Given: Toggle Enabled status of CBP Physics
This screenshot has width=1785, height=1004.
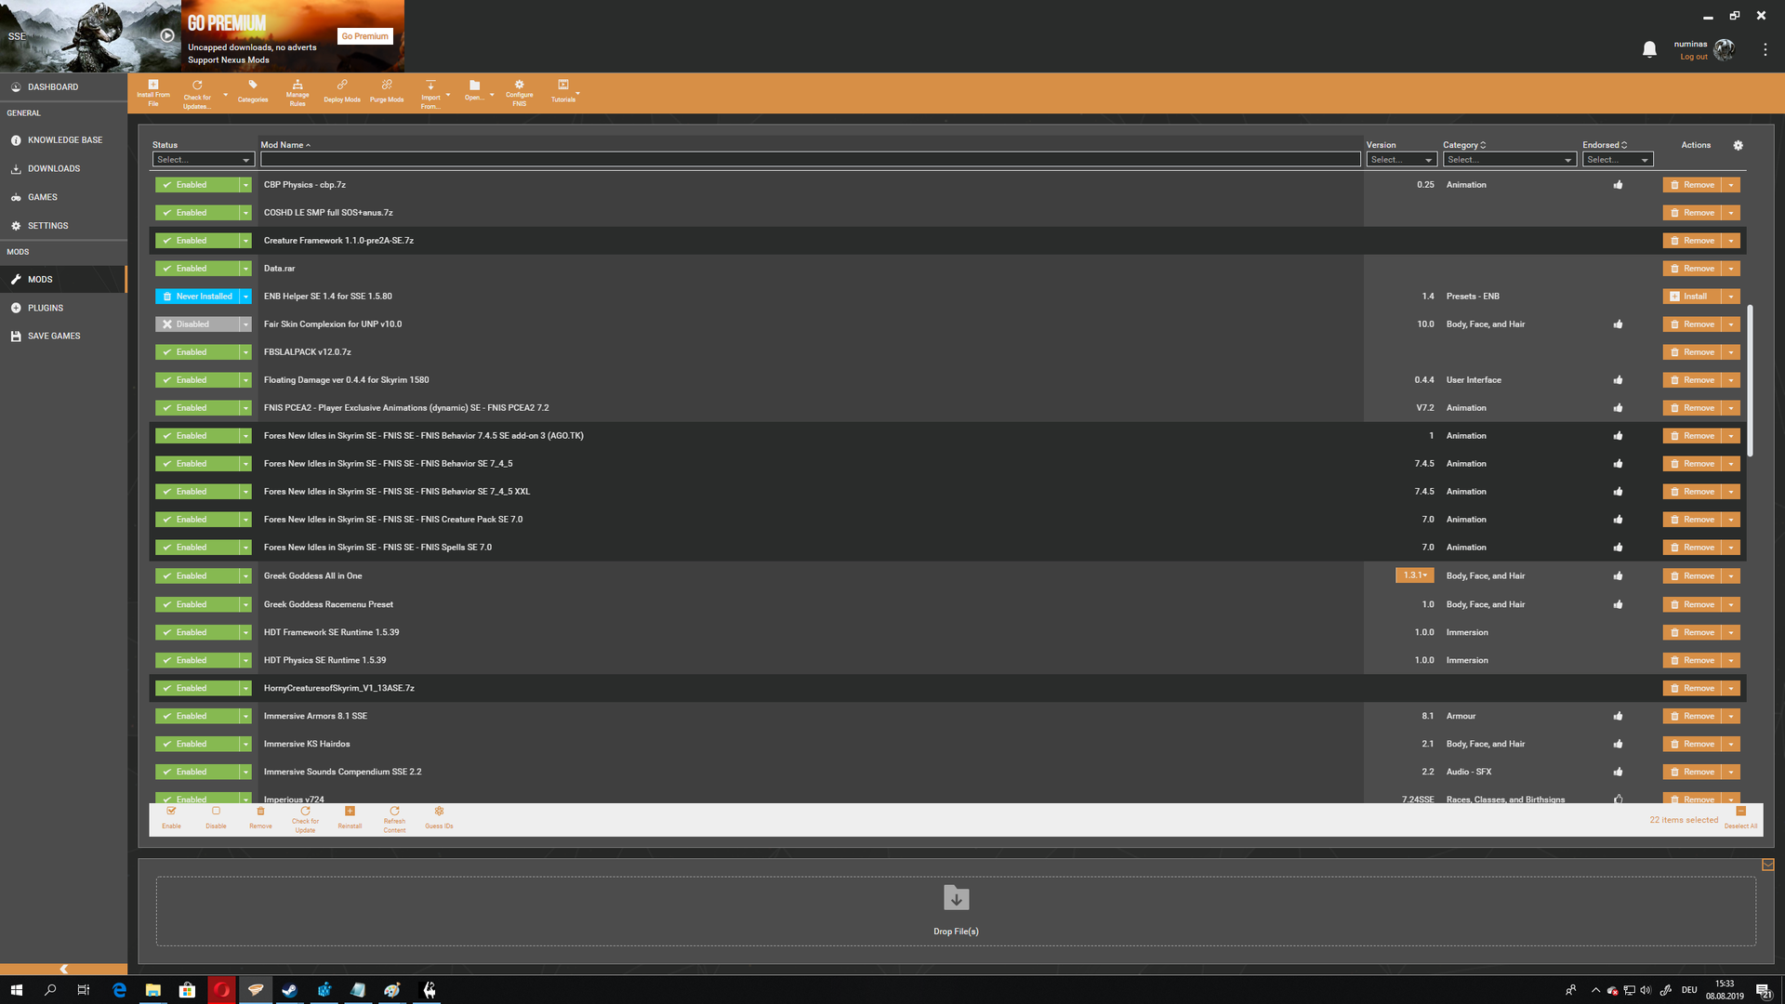Looking at the screenshot, I should (x=197, y=185).
